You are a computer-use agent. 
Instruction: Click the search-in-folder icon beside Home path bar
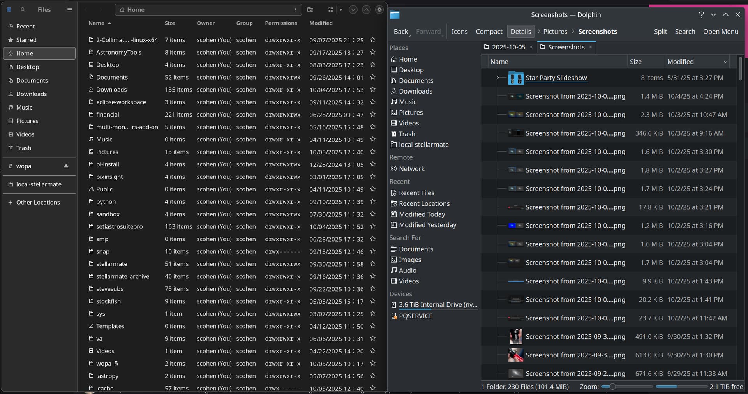(x=310, y=10)
